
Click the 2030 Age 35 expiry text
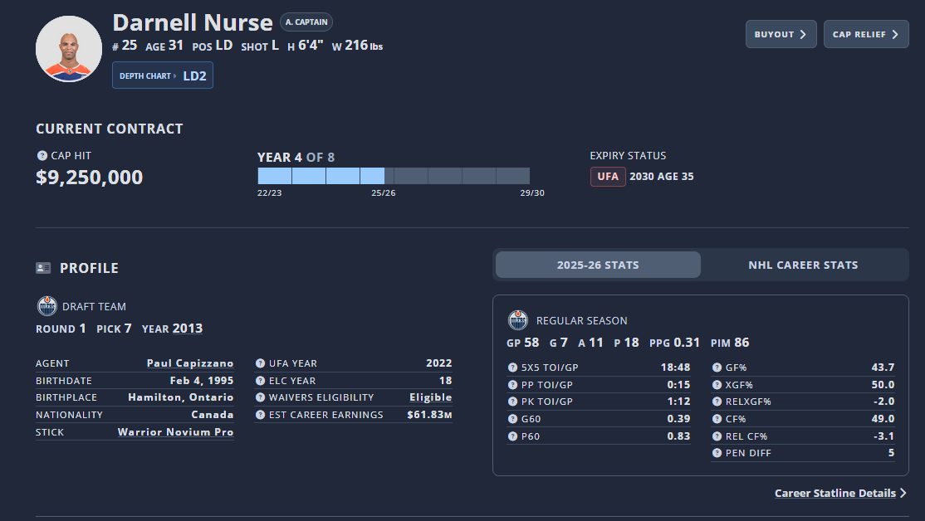pos(661,176)
